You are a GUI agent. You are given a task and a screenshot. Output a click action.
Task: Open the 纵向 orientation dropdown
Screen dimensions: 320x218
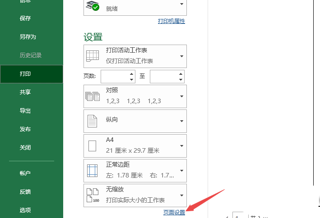(x=181, y=121)
